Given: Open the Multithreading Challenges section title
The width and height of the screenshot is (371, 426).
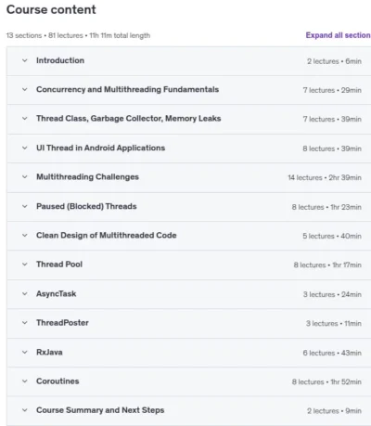Looking at the screenshot, I should click(87, 177).
